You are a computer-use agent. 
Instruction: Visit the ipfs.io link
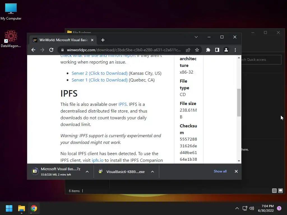point(98,160)
